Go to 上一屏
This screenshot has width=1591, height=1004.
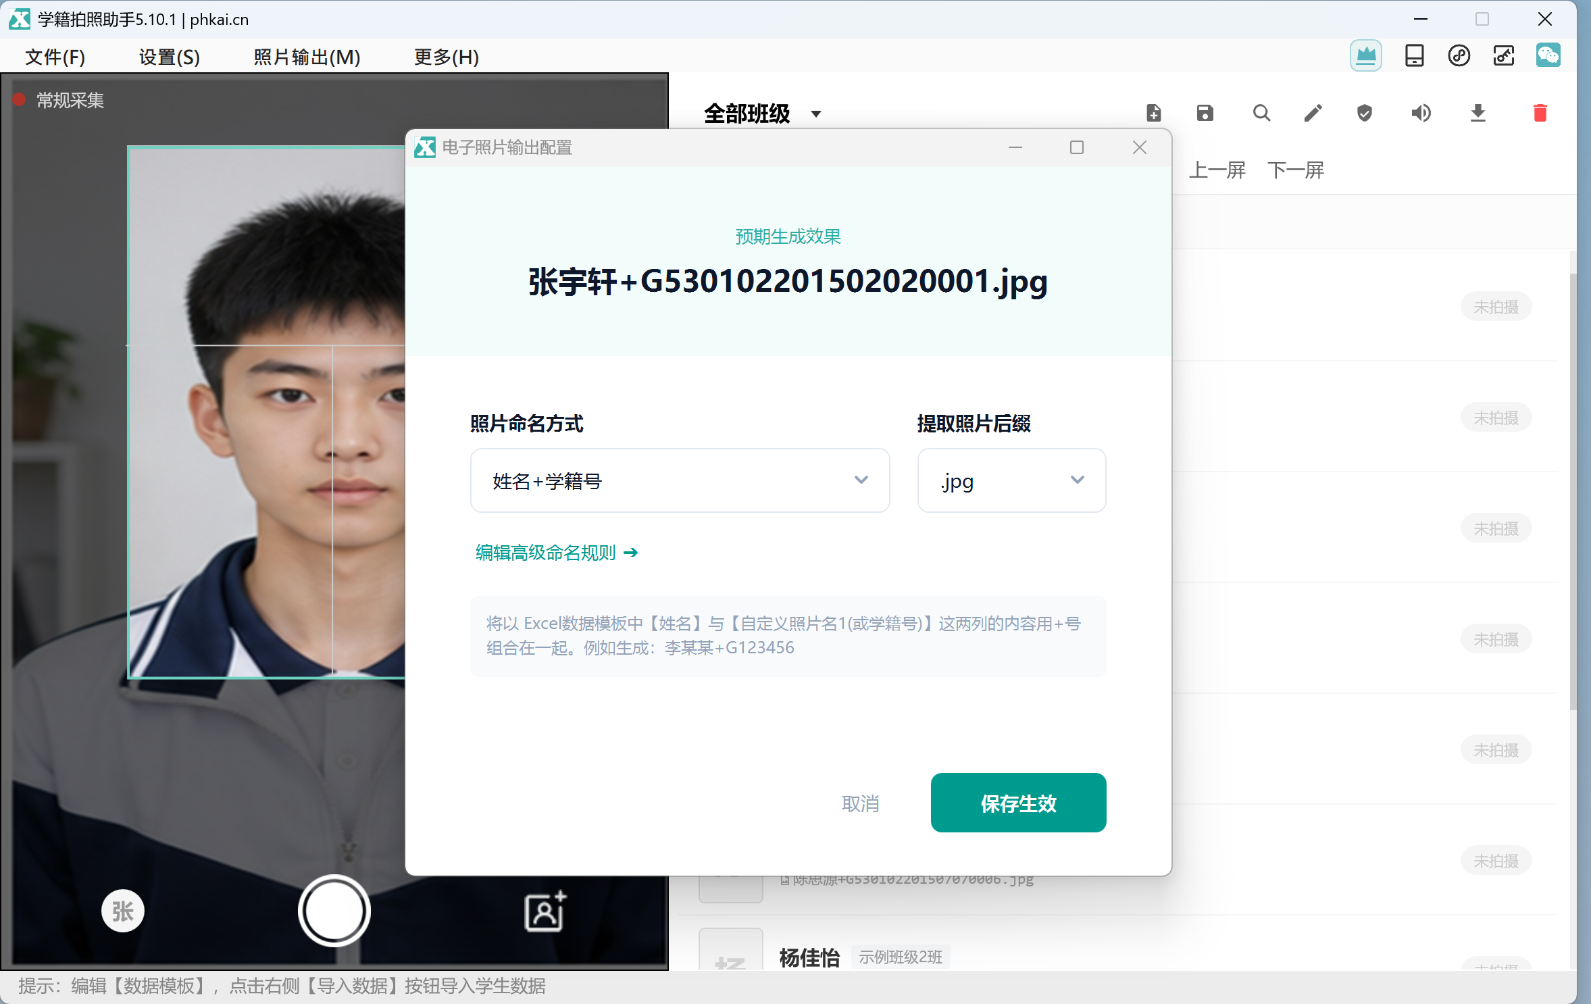(1217, 170)
